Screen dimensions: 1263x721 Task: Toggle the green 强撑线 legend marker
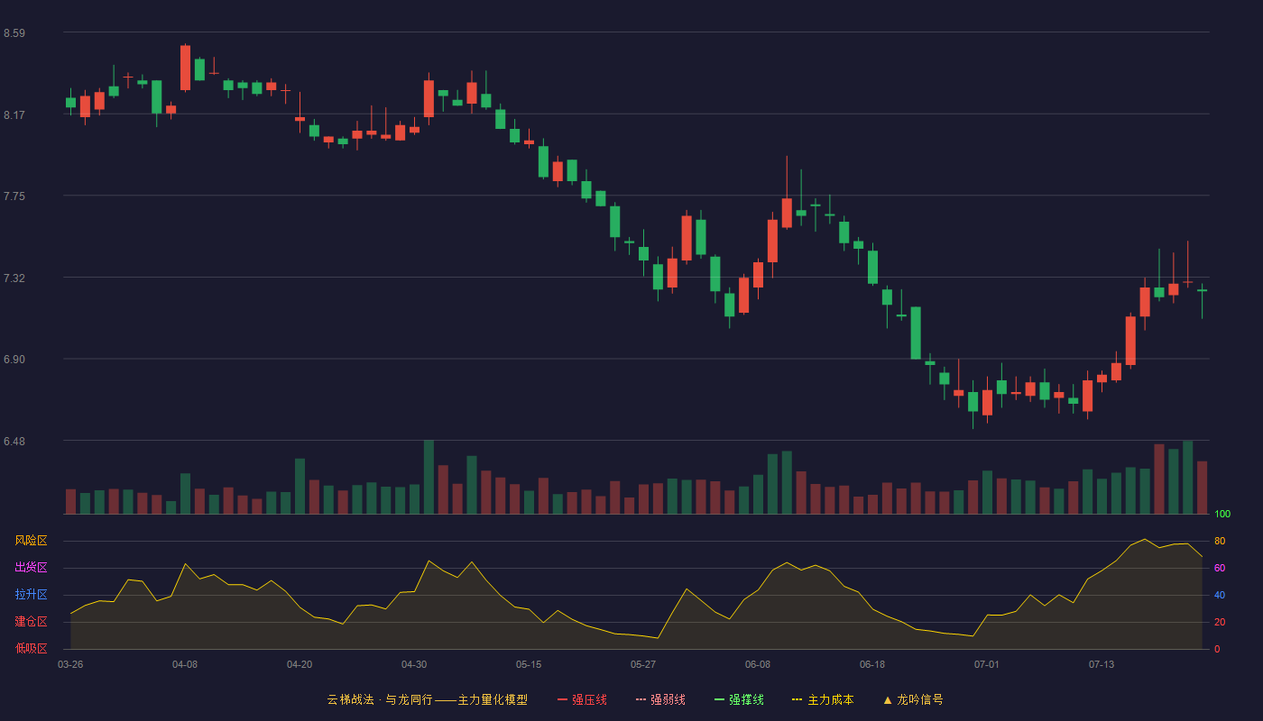719,699
